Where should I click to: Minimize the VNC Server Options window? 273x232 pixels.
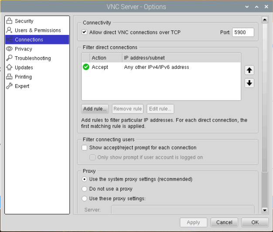point(247,7)
